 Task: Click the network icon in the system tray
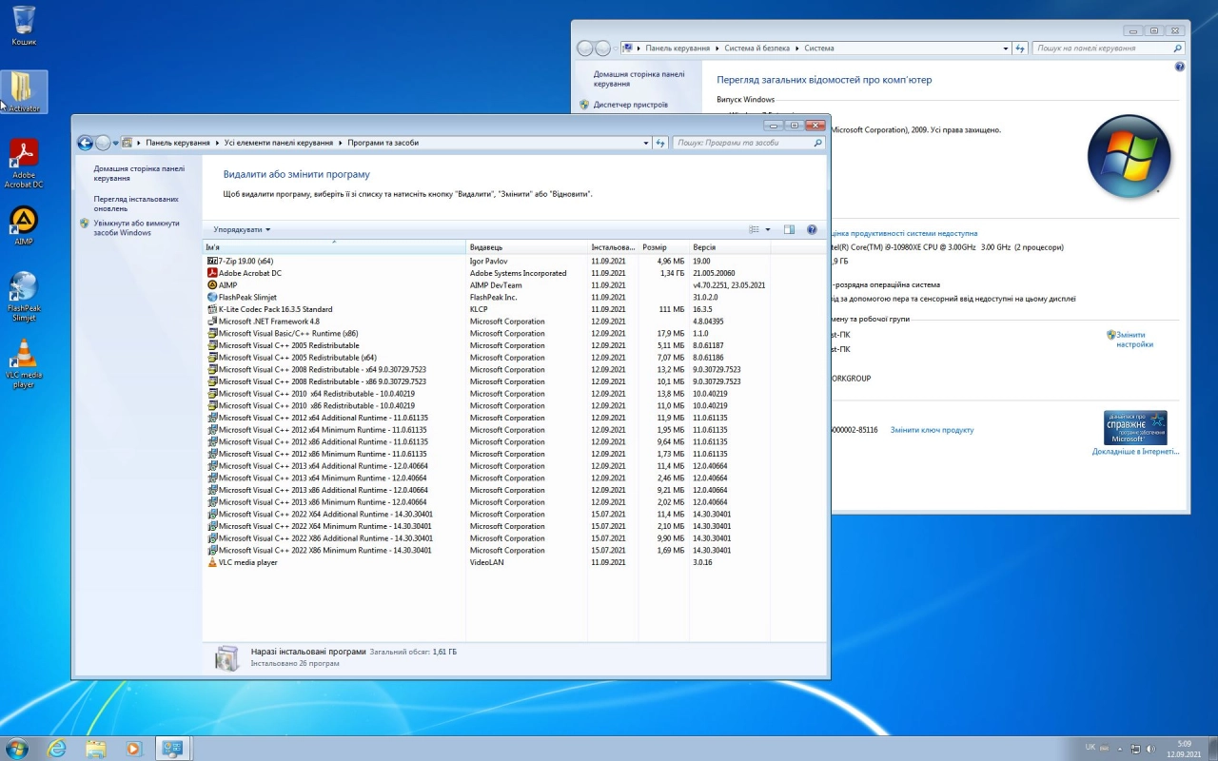(x=1135, y=749)
